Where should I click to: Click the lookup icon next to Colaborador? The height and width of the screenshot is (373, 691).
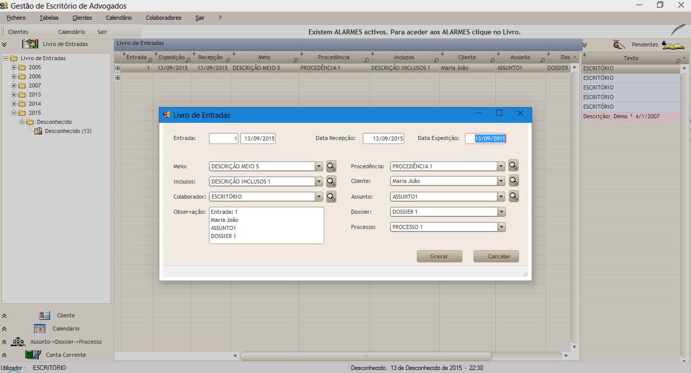[331, 197]
